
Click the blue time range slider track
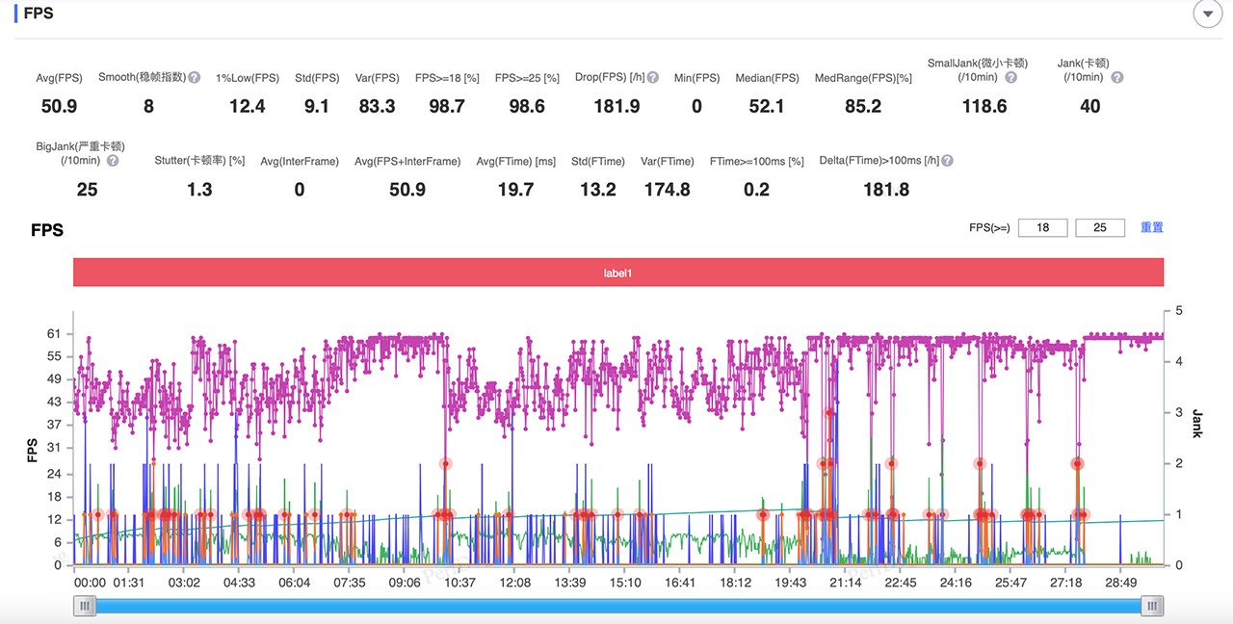click(x=618, y=606)
